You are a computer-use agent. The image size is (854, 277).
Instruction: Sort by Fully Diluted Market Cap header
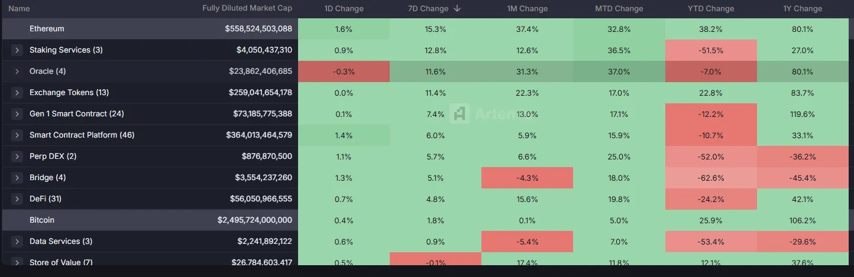247,9
